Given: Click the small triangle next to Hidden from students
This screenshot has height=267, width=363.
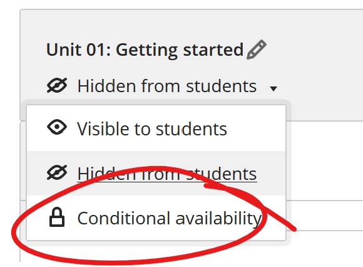Looking at the screenshot, I should pyautogui.click(x=274, y=88).
